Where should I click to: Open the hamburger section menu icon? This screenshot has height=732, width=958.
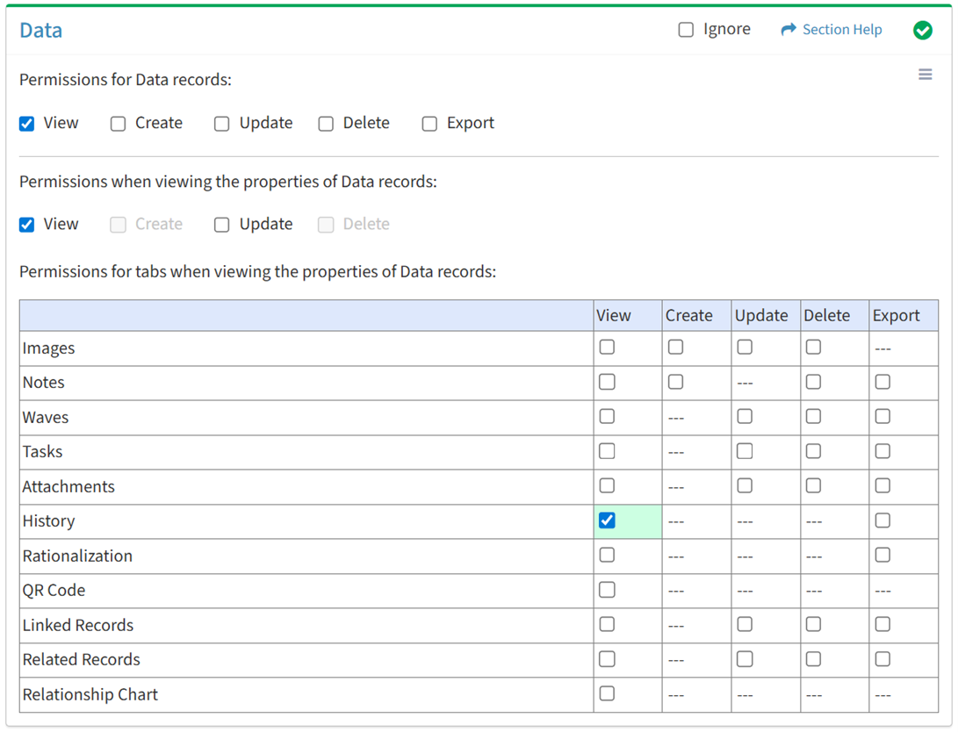click(x=925, y=75)
